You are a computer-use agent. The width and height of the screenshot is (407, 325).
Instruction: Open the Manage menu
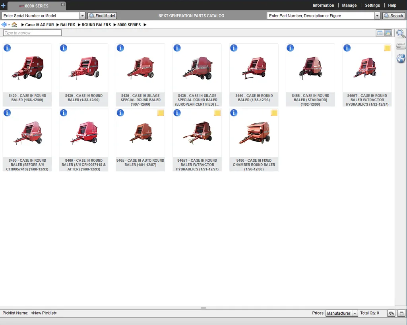[349, 5]
